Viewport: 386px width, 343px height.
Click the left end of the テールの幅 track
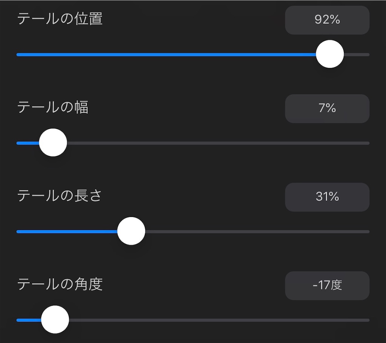coord(19,143)
